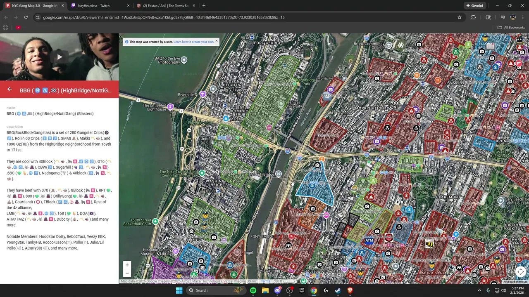Open the YouTube bookmark shortcut
529x297 pixels.
[18, 28]
